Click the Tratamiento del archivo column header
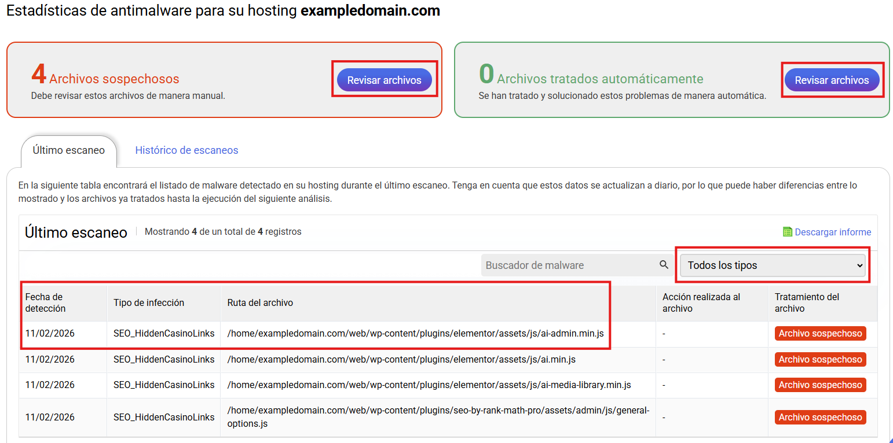893x443 pixels. (807, 302)
